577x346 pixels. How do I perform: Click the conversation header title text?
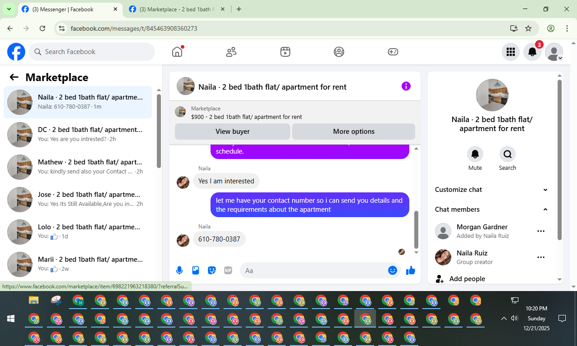(x=272, y=87)
